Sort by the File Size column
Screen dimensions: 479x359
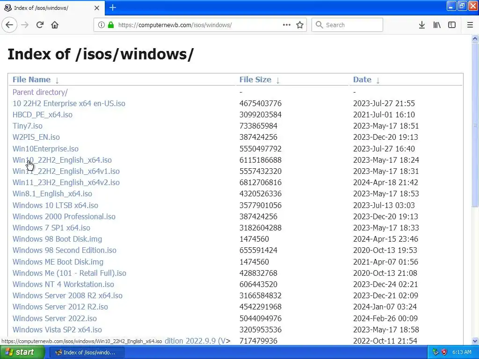[x=255, y=79]
